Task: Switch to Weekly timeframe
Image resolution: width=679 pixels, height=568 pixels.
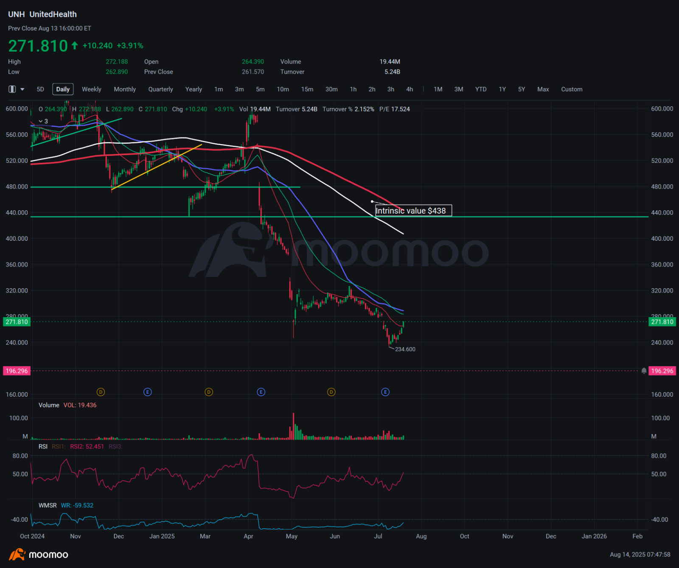Action: pyautogui.click(x=92, y=89)
